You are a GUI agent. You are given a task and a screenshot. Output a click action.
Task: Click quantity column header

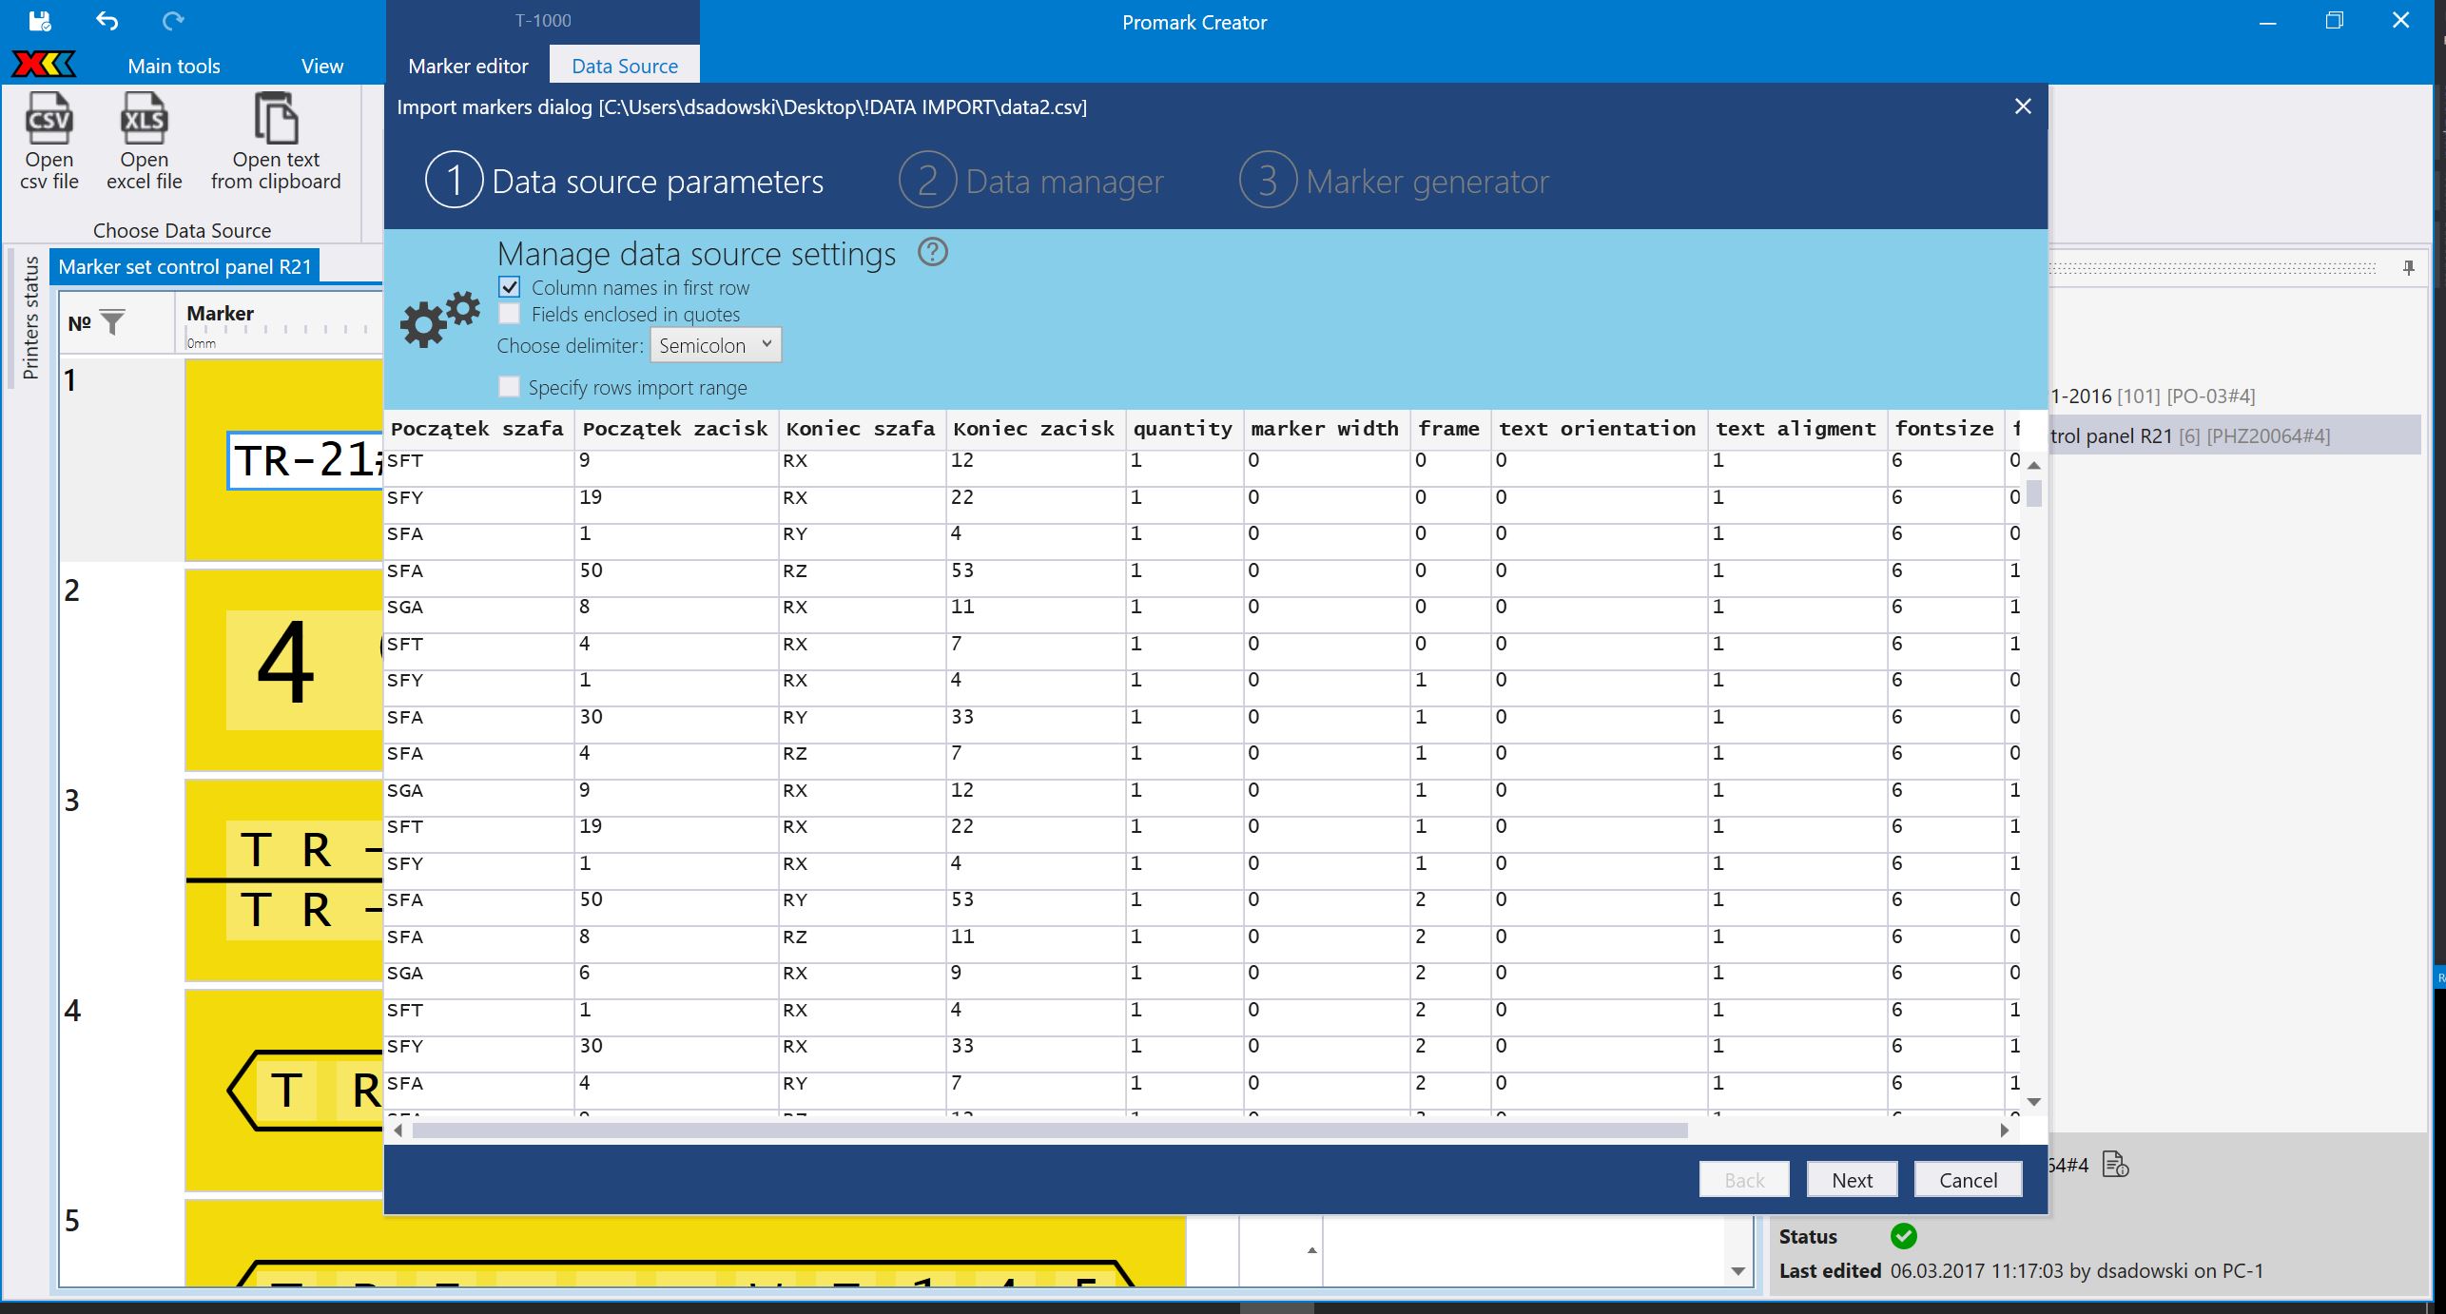point(1183,429)
